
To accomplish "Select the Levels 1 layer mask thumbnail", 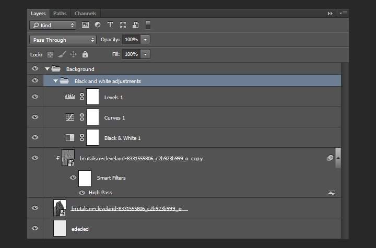I will point(92,97).
